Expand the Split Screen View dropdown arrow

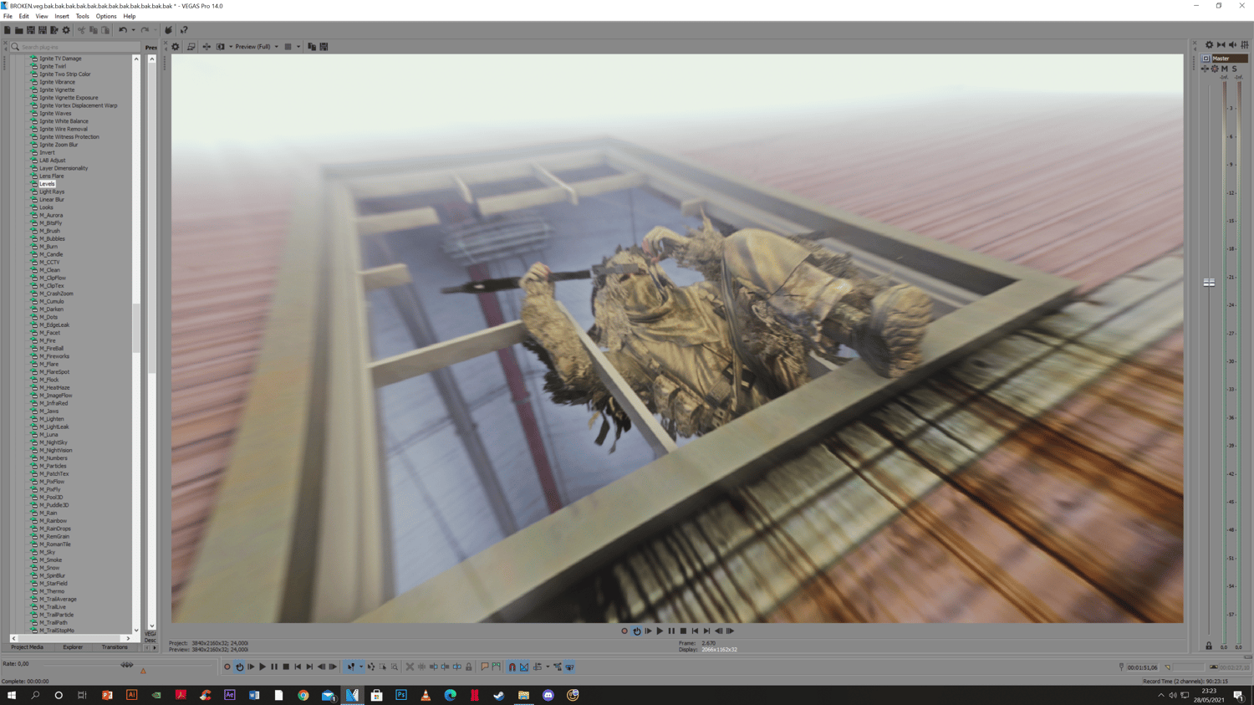[231, 47]
